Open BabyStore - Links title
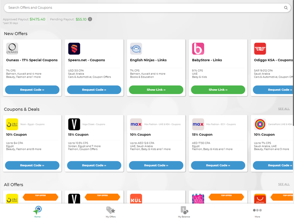The image size is (294, 220). [207, 60]
